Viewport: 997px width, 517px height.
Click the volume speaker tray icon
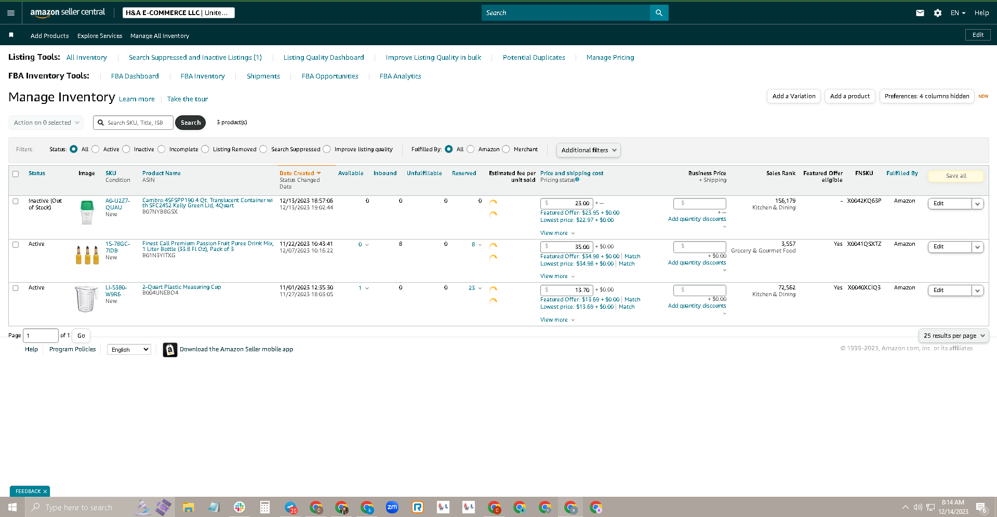click(x=918, y=507)
